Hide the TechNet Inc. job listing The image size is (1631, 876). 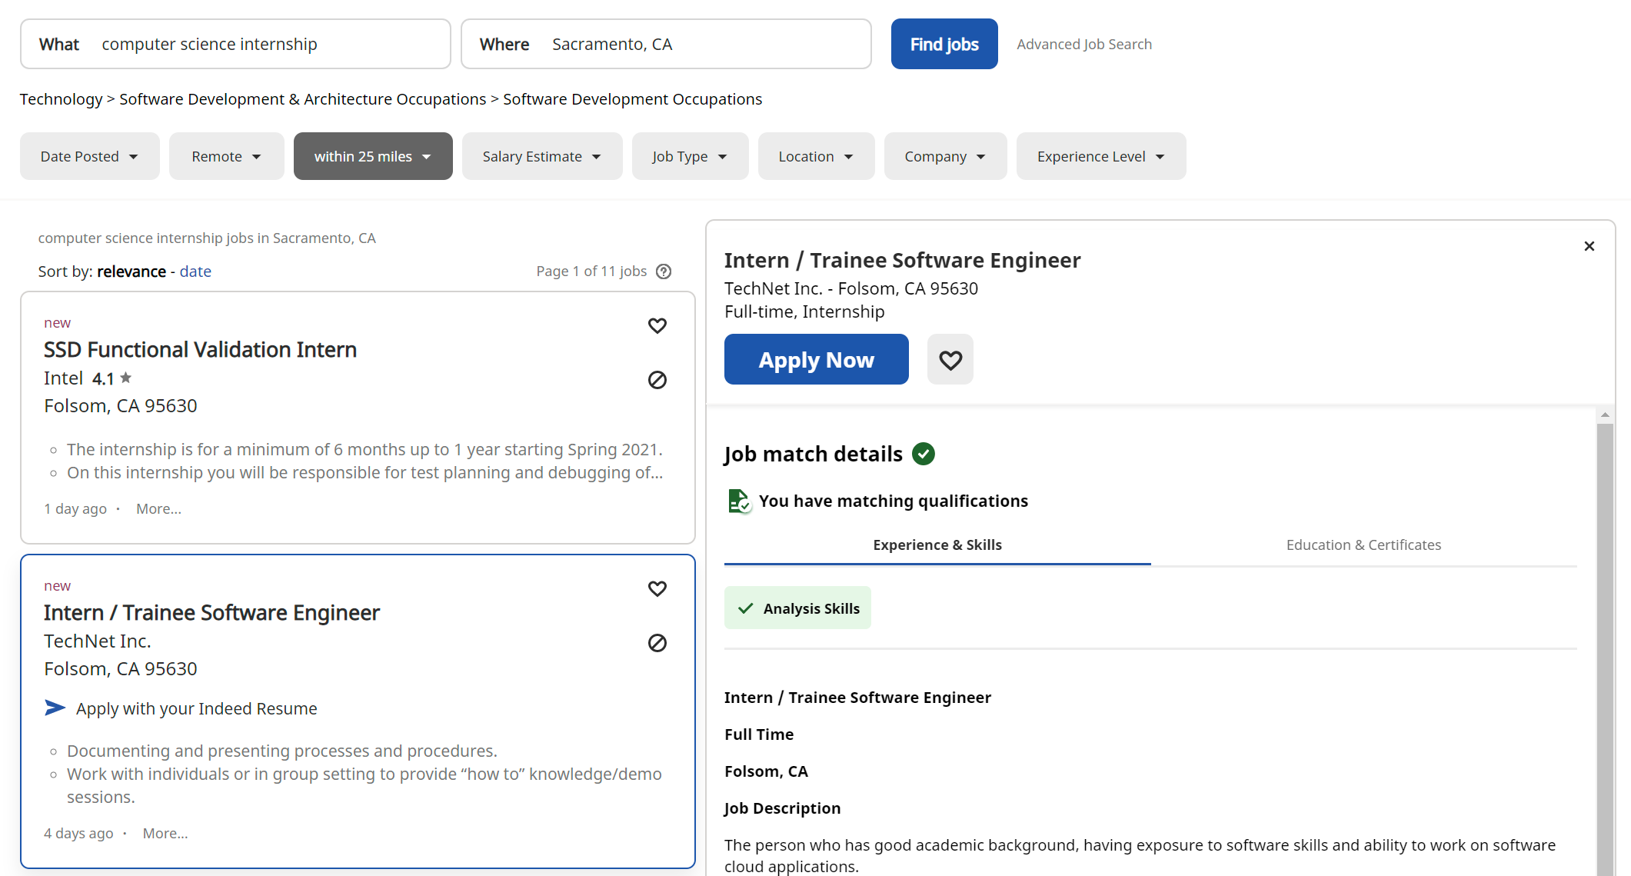(x=657, y=643)
